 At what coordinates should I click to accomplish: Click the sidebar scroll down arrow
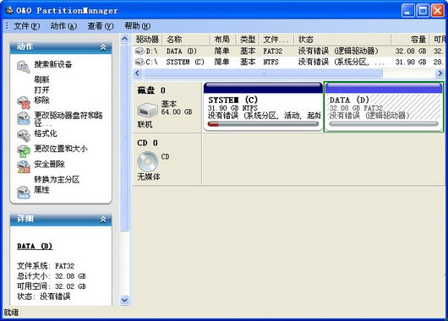[124, 301]
